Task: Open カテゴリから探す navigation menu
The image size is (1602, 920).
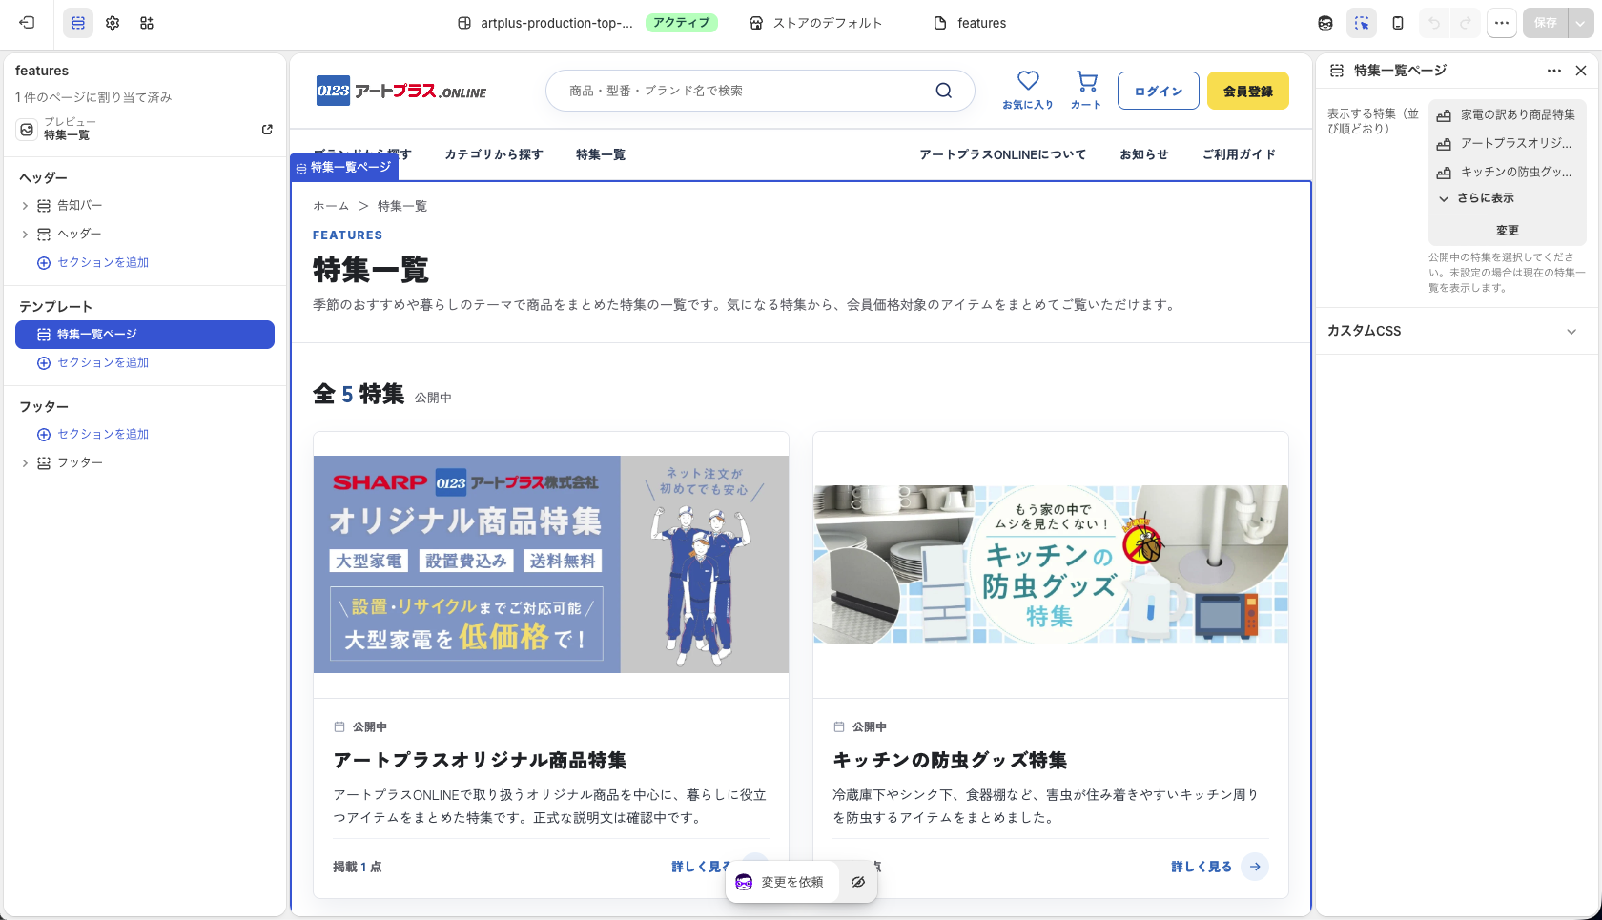Action: click(493, 154)
